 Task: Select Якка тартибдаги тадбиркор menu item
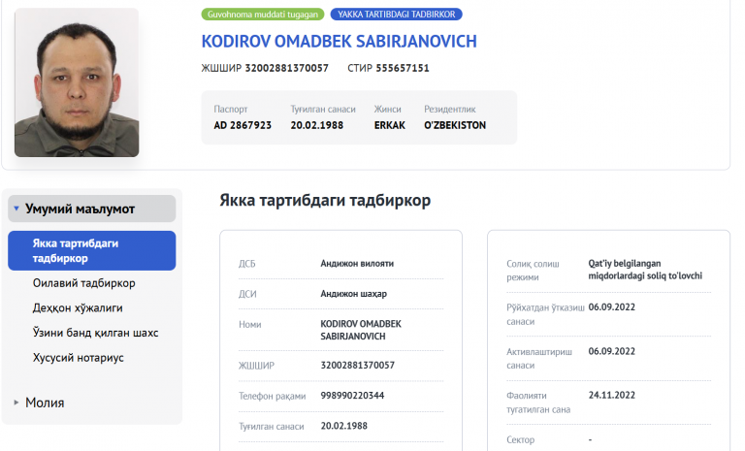tap(92, 251)
